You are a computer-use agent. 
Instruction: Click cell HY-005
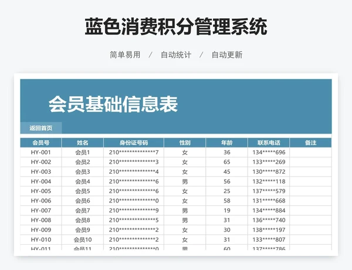pos(41,191)
